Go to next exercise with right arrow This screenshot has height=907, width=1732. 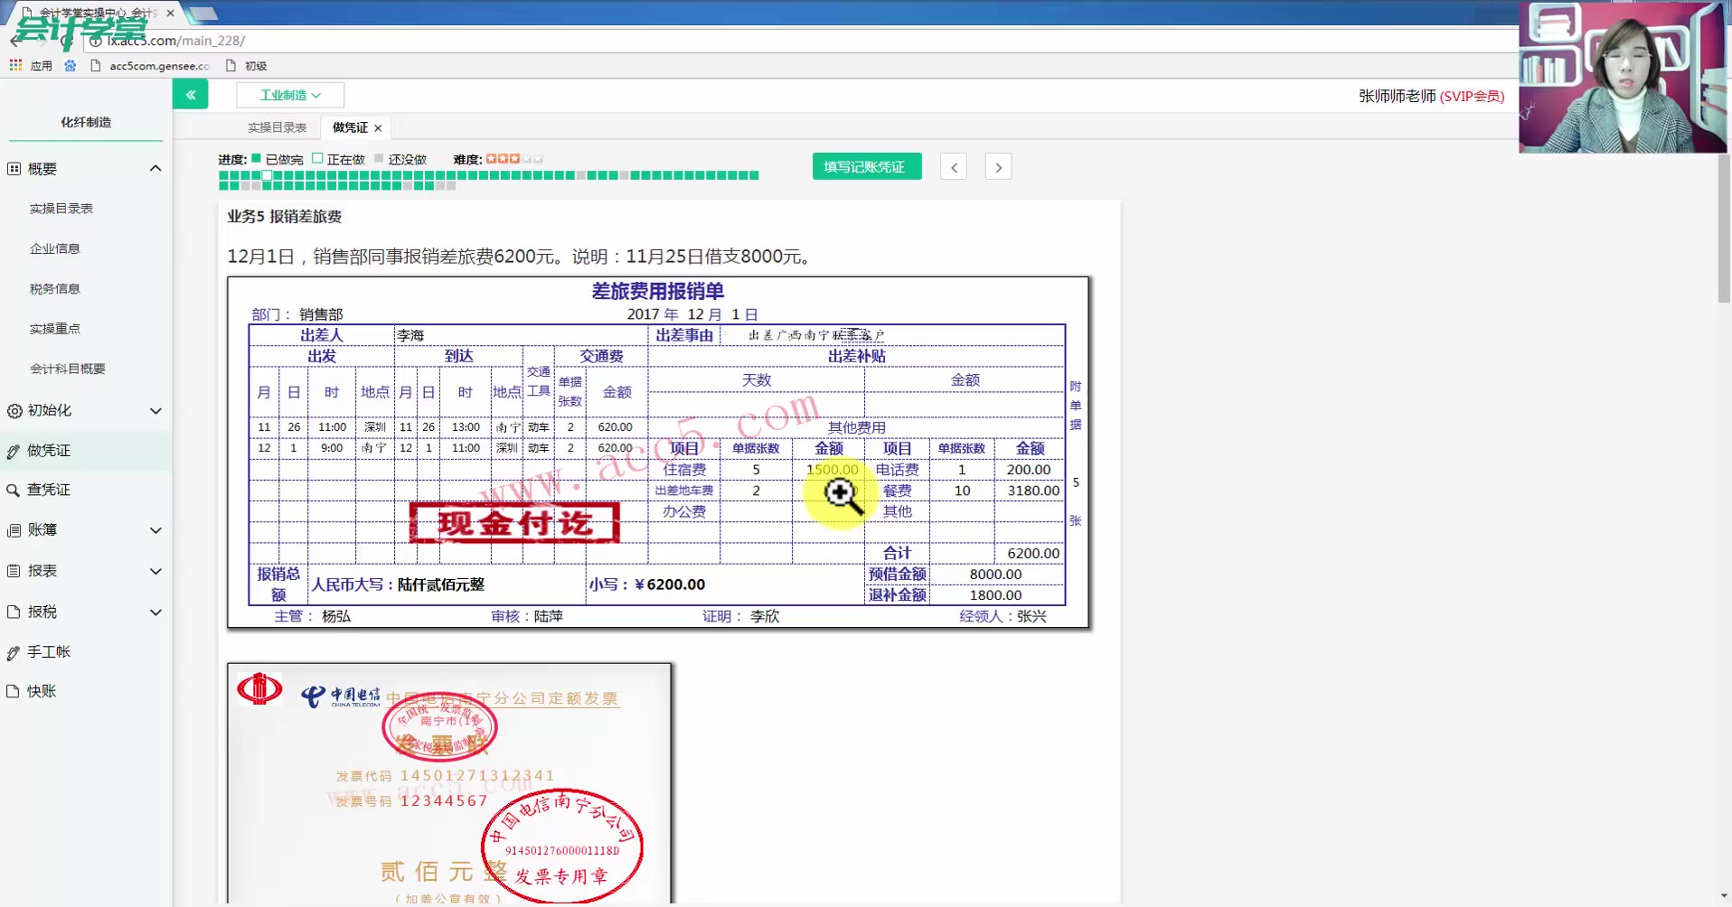point(997,166)
